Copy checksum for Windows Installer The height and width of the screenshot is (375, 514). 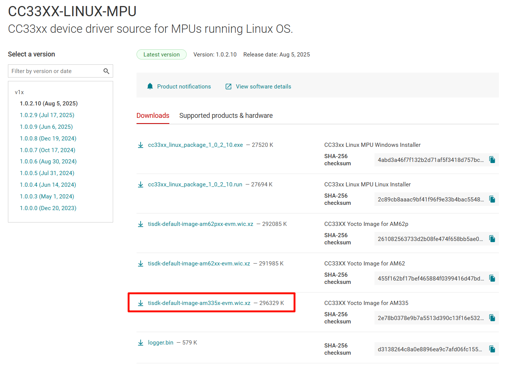pyautogui.click(x=492, y=160)
